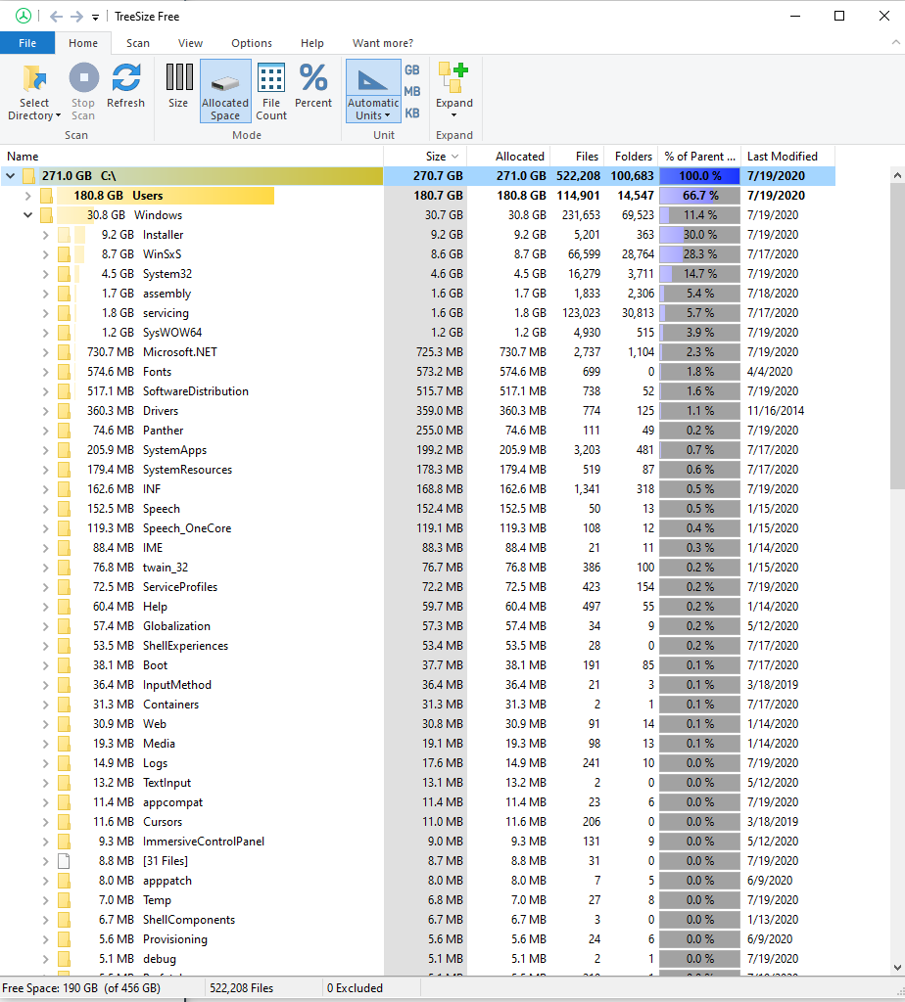Sort by the Allocated column header
This screenshot has height=1002, width=905.
(x=508, y=156)
